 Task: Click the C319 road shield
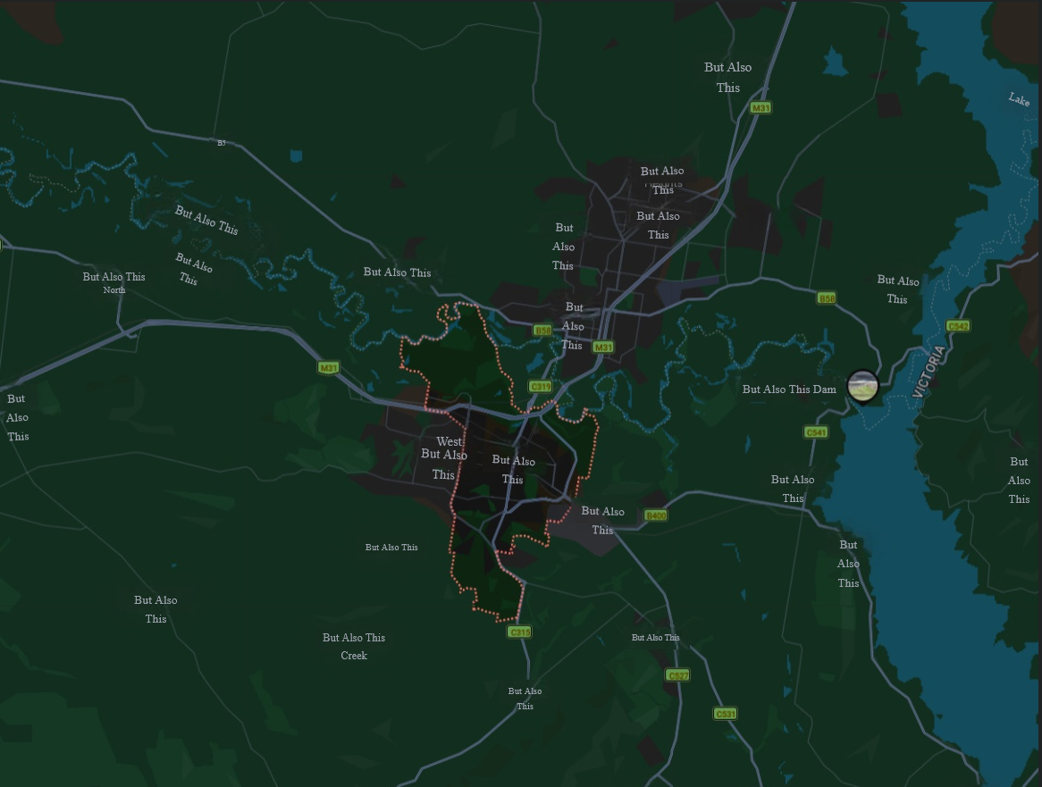[x=540, y=387]
